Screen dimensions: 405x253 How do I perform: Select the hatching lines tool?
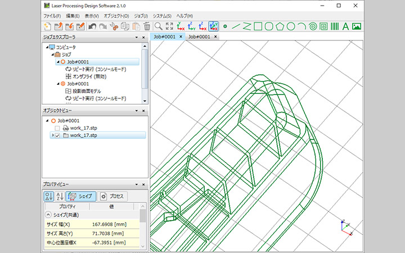coord(334,26)
